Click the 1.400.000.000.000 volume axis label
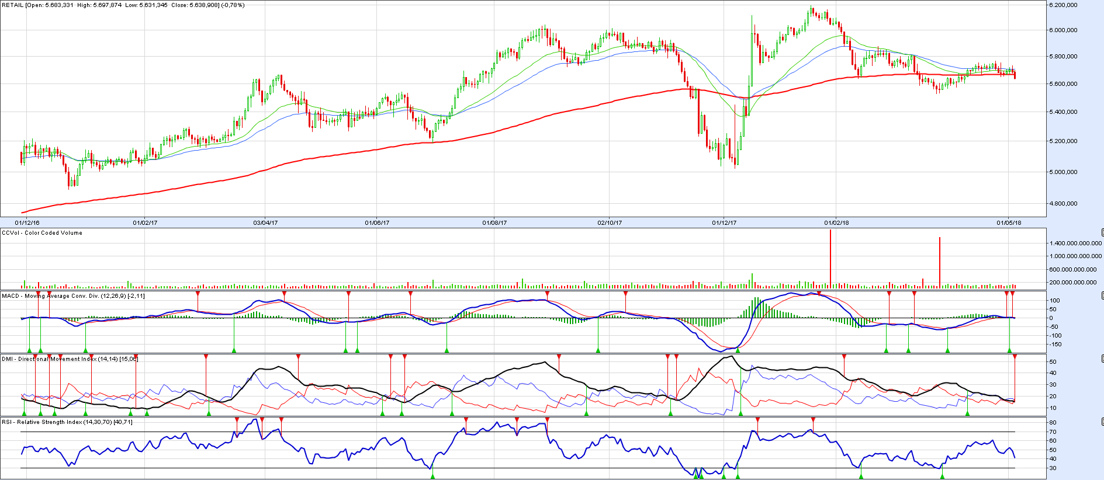1104x480 pixels. click(1075, 243)
